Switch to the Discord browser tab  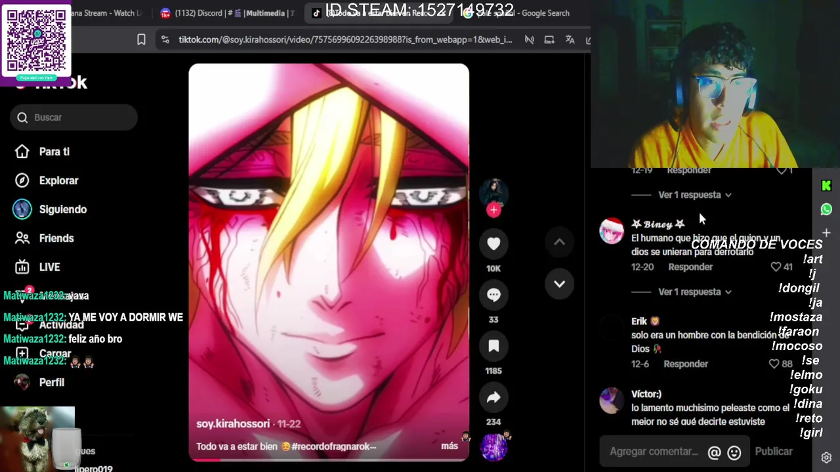pyautogui.click(x=226, y=13)
